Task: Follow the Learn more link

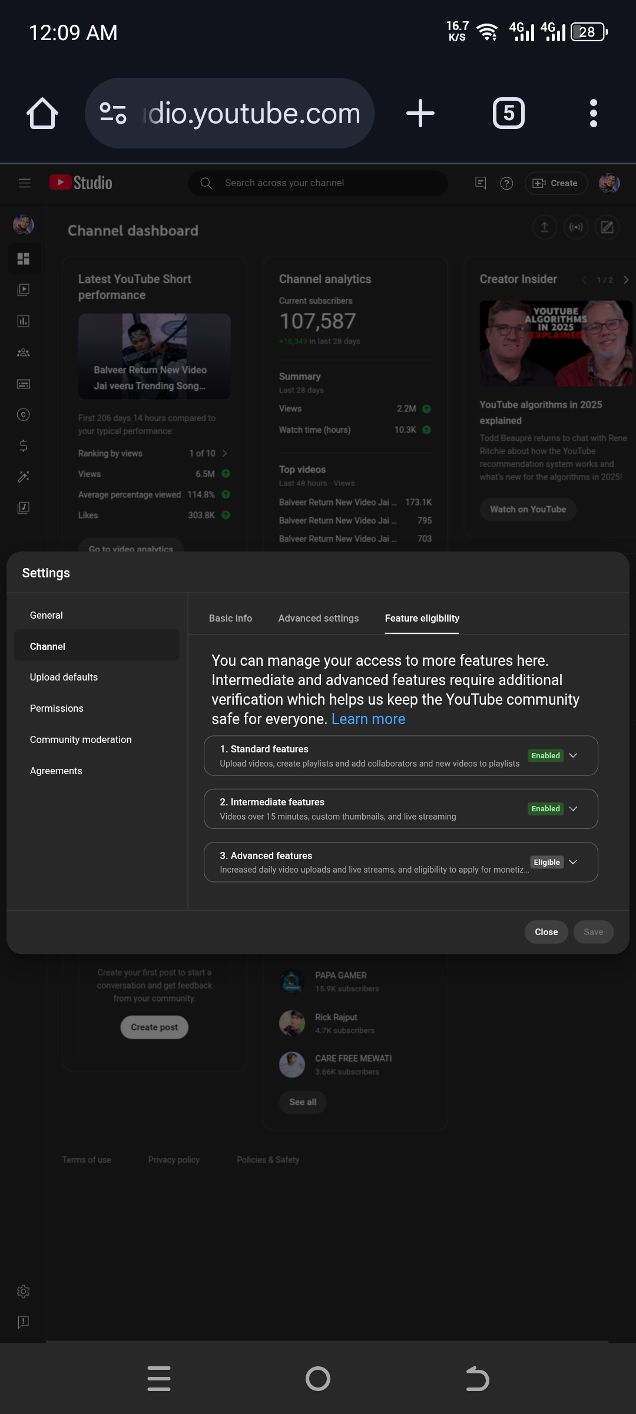Action: click(369, 719)
